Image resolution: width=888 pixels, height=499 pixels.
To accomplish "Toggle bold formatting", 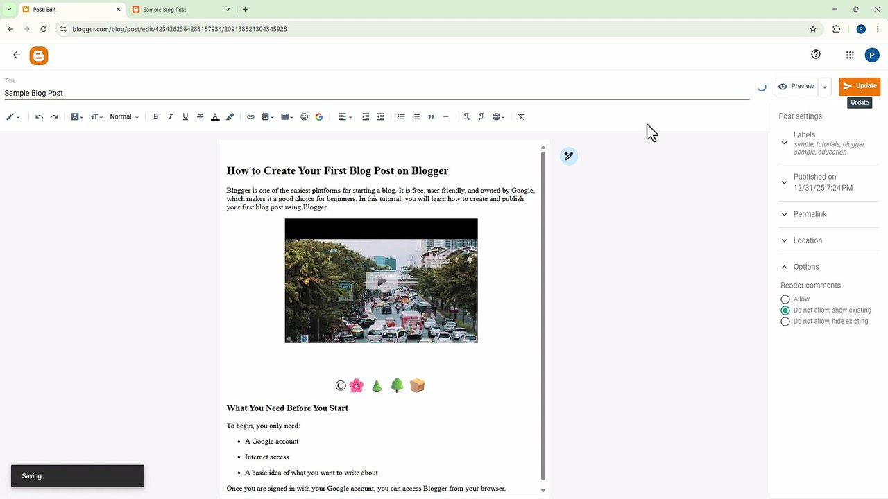I will coord(155,116).
